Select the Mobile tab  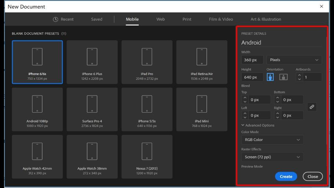pyautogui.click(x=132, y=19)
